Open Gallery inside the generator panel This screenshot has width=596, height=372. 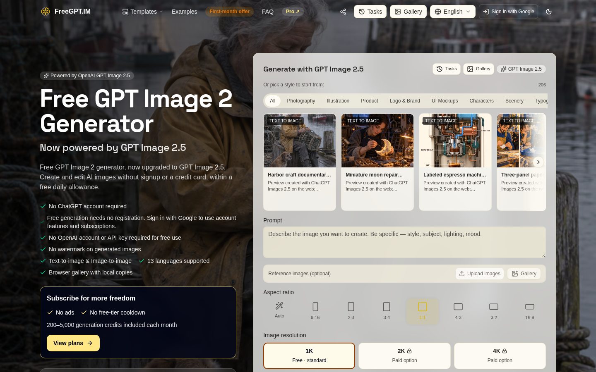[x=479, y=69]
